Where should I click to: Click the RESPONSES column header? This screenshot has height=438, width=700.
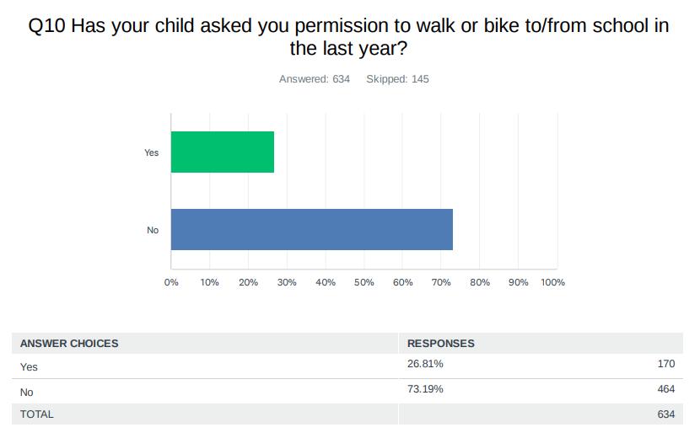point(441,344)
